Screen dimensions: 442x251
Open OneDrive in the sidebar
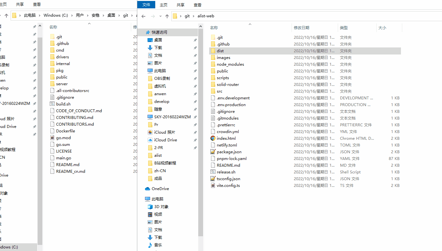(x=160, y=189)
